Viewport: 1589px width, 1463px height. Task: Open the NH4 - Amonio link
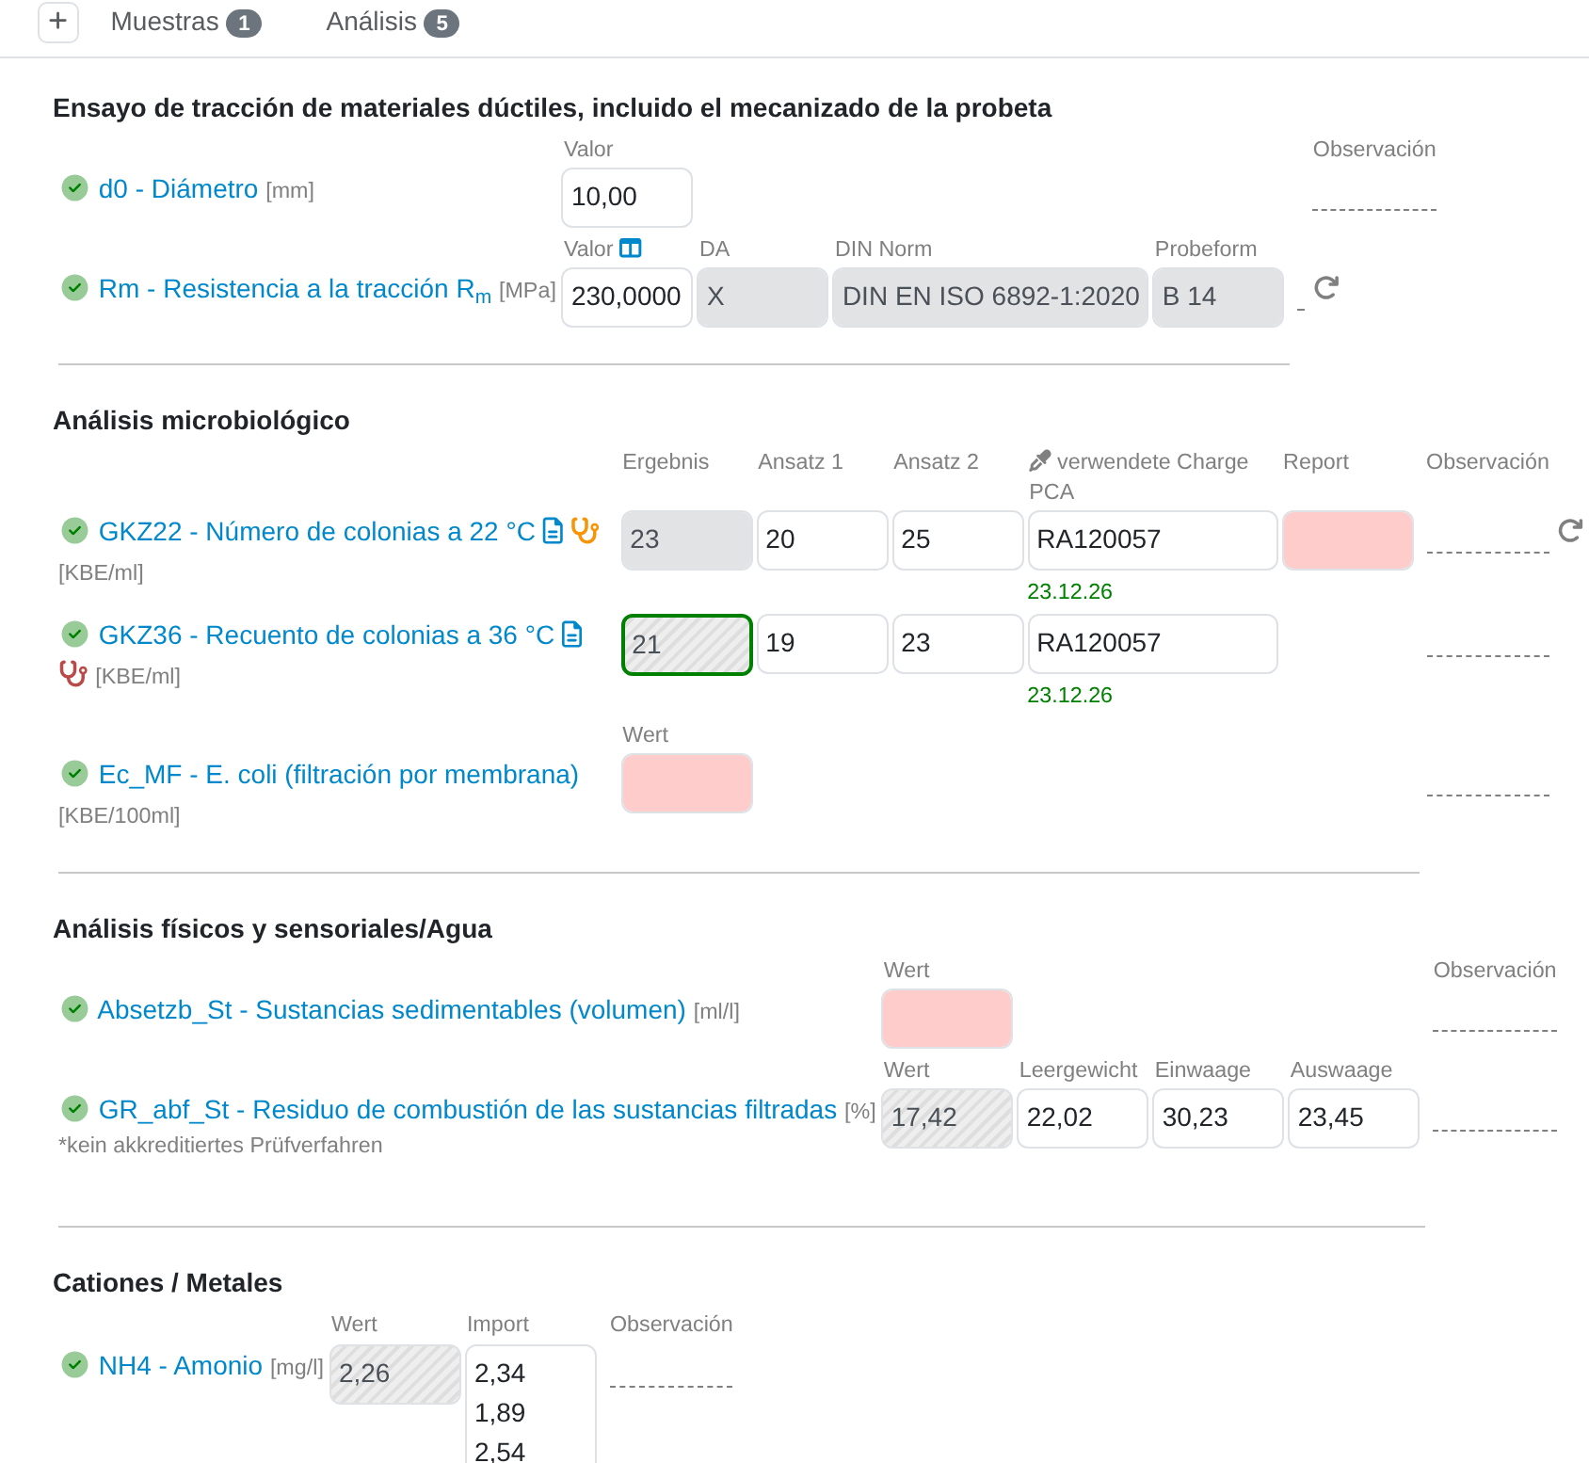(181, 1366)
